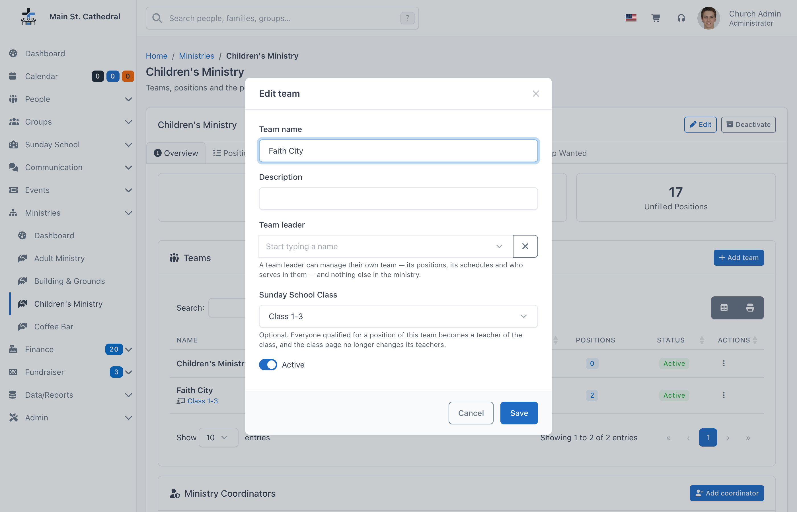797x512 pixels.
Task: Sort Teams table by Status
Action: click(702, 340)
